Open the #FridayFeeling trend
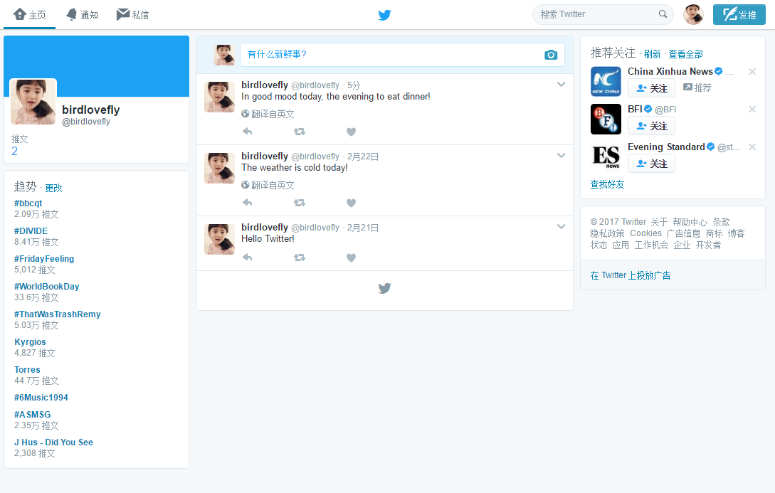This screenshot has height=493, width=775. click(44, 258)
